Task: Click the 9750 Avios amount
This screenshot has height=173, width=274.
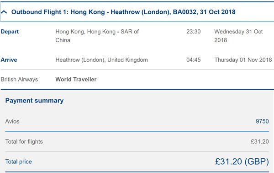Action: (262, 121)
